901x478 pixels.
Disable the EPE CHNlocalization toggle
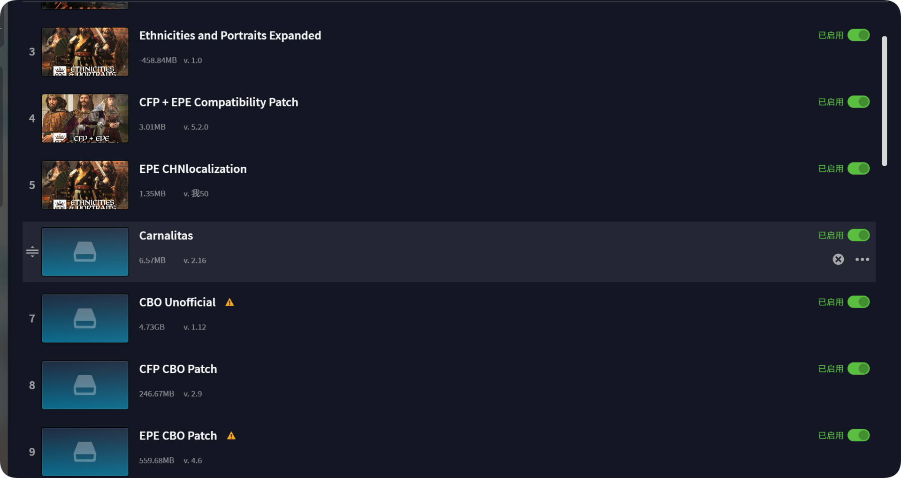858,169
